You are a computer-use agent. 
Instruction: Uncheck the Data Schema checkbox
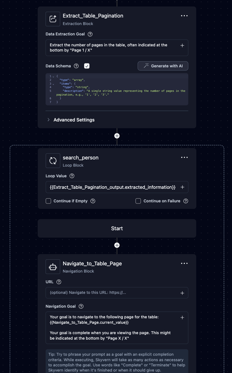(x=87, y=66)
